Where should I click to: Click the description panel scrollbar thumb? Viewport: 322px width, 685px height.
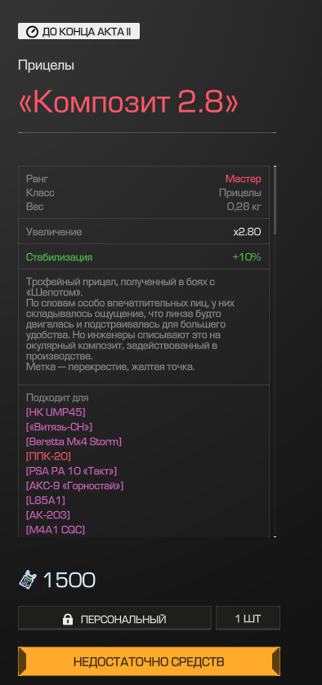point(275,200)
